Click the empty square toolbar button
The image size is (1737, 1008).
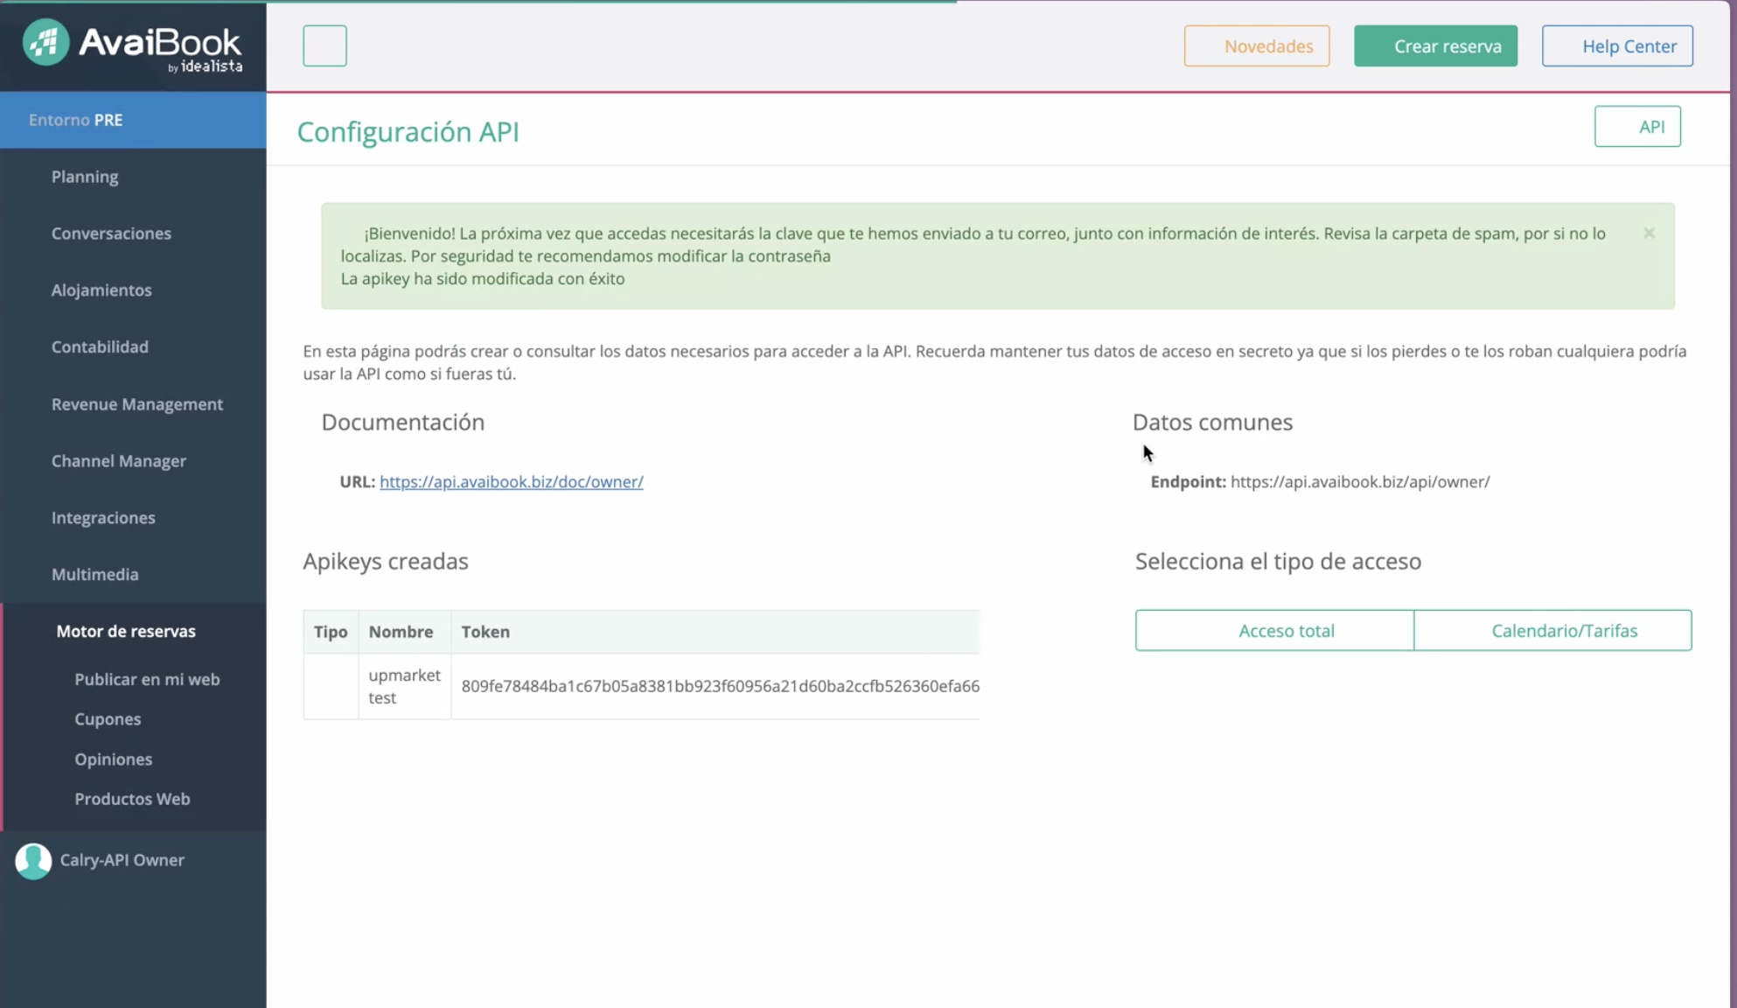[x=324, y=45]
